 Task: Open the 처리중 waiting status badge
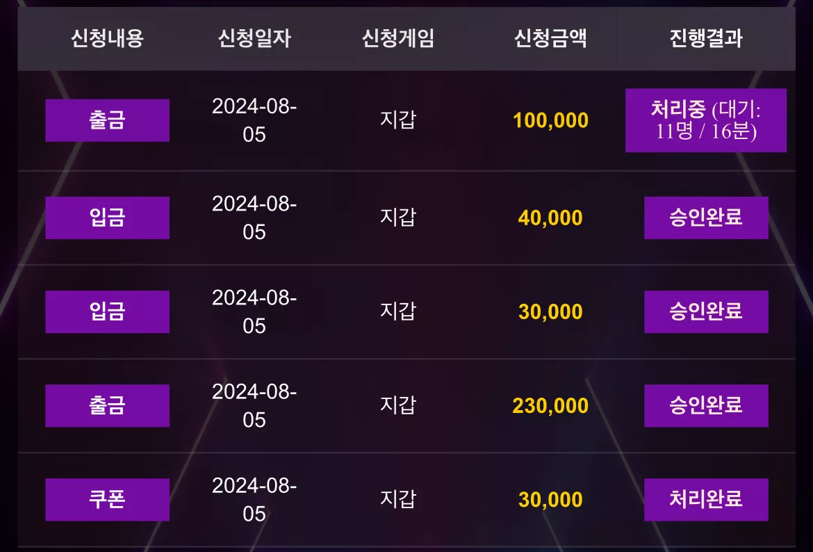click(x=706, y=120)
